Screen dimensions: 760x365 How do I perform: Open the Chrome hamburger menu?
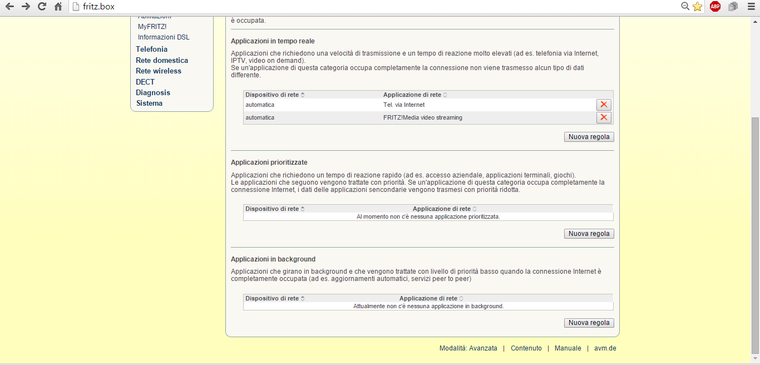[x=751, y=7]
